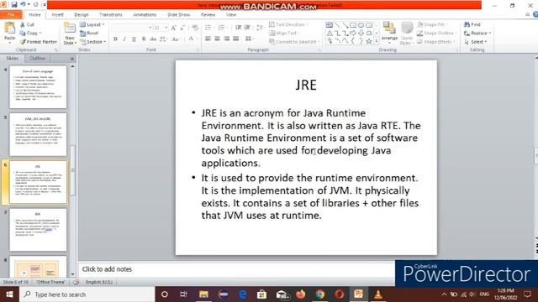538x302 pixels.
Task: Click the New Slide button
Action: 70,34
